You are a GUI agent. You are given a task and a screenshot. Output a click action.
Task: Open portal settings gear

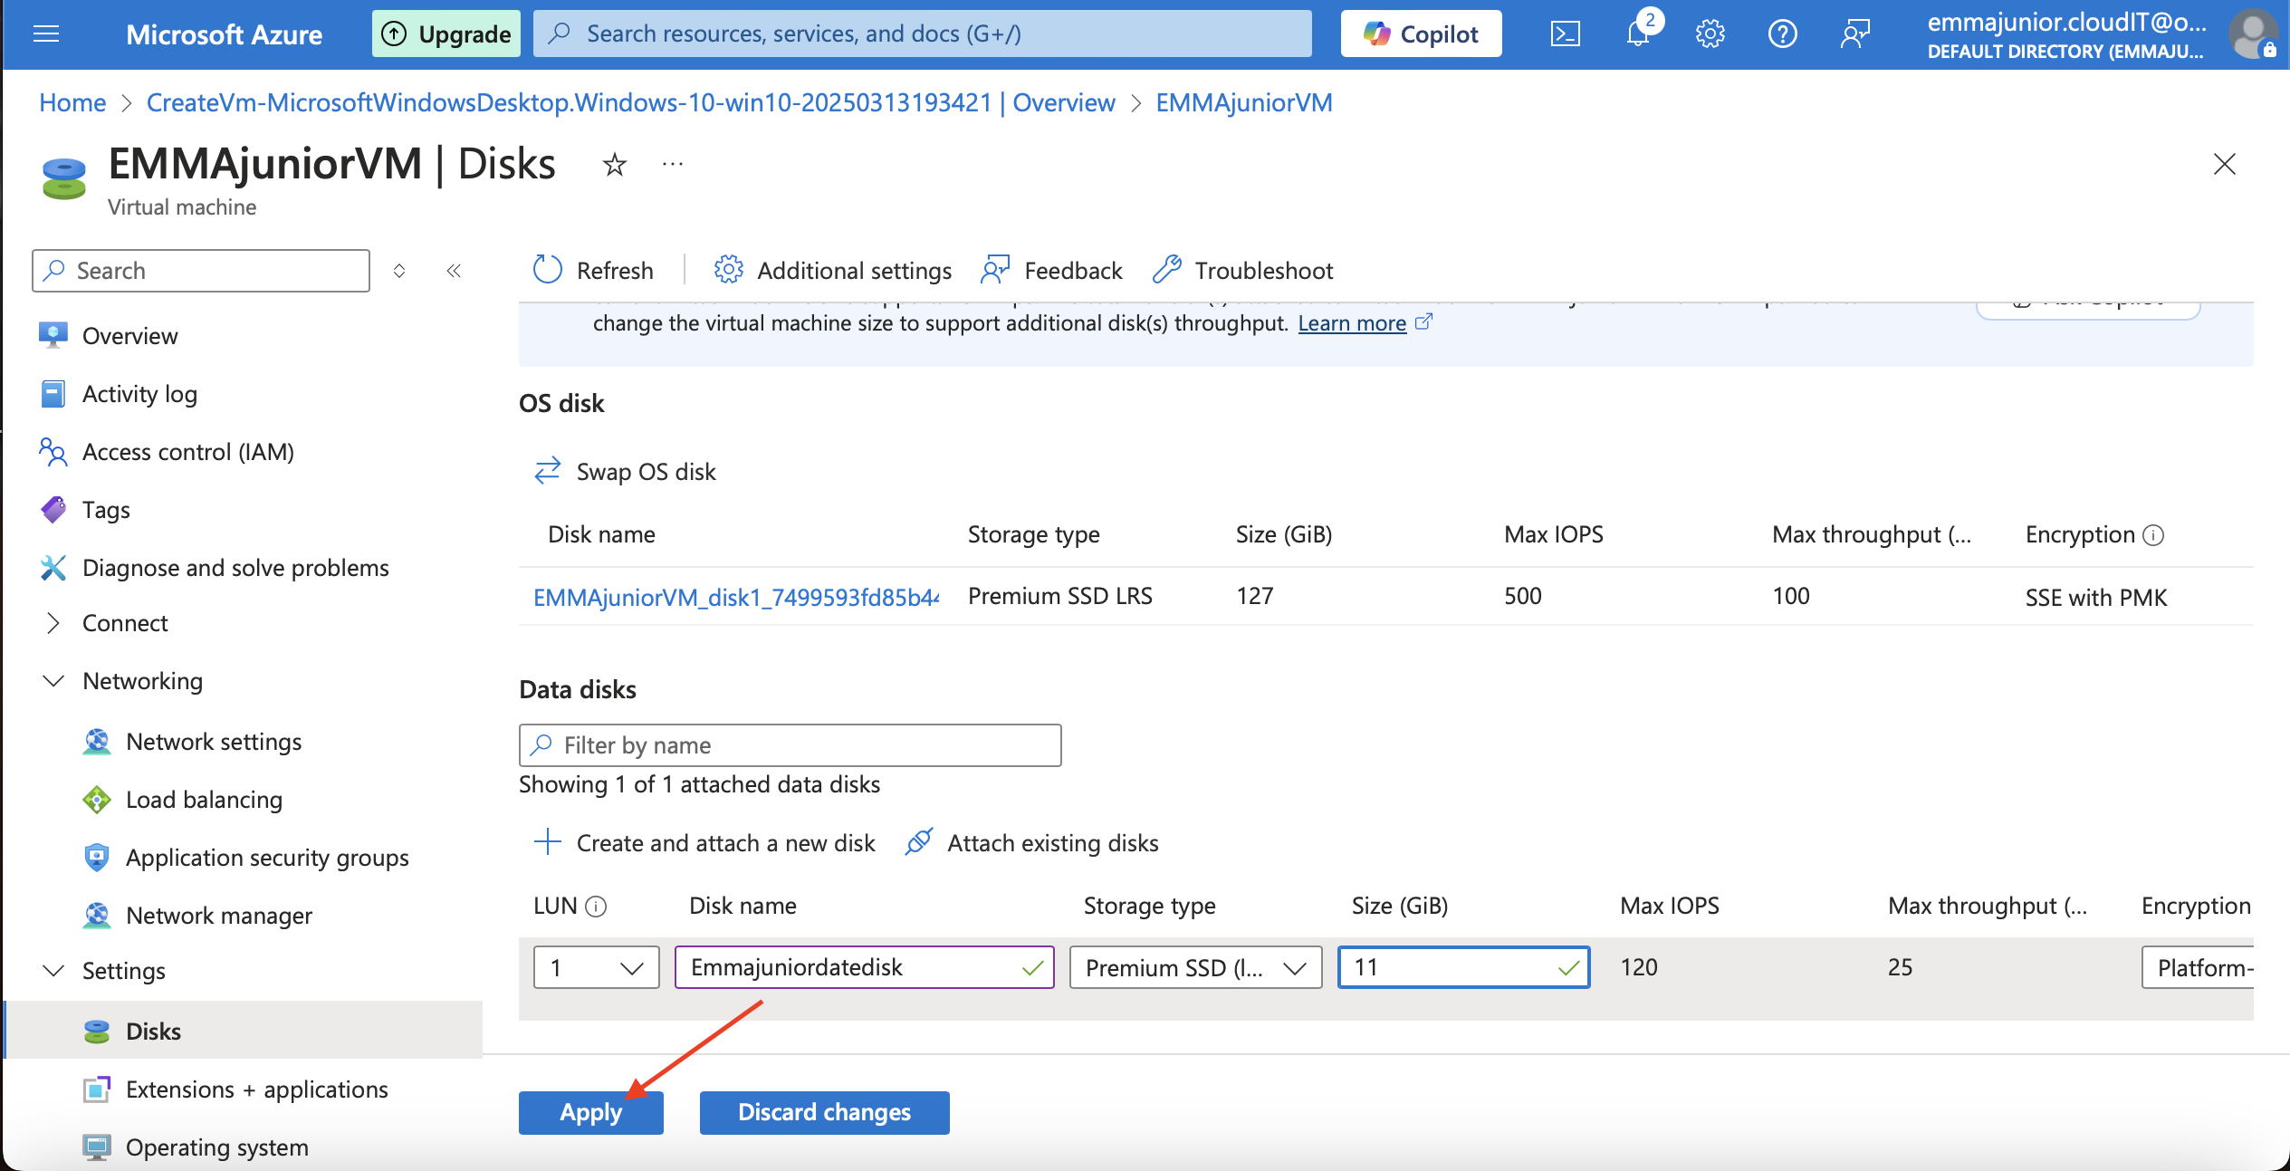tap(1710, 34)
